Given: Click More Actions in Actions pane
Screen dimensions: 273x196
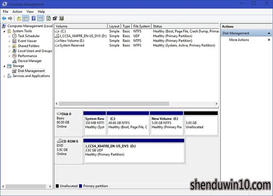Looking at the screenshot, I should coord(239,40).
